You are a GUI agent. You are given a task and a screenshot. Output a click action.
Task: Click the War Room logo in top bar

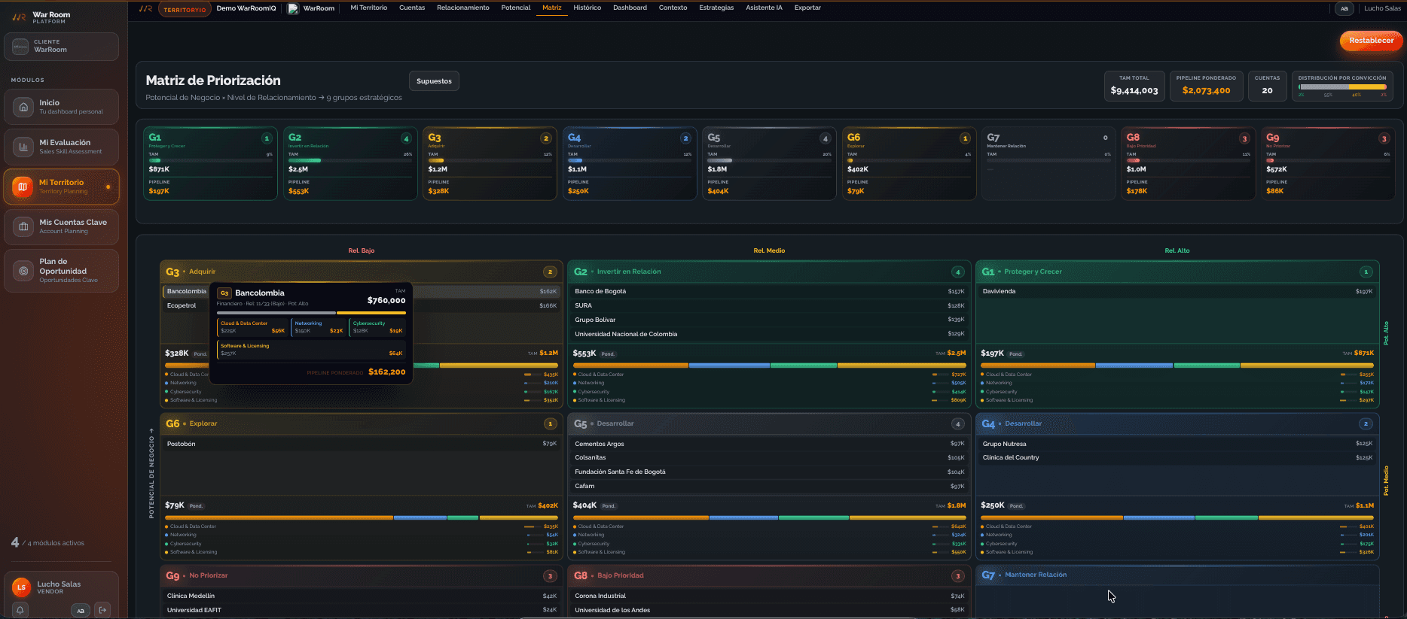pyautogui.click(x=145, y=8)
